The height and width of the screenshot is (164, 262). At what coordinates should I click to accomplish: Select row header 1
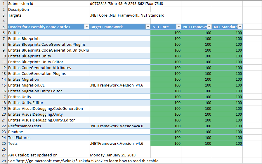pos(4,4)
